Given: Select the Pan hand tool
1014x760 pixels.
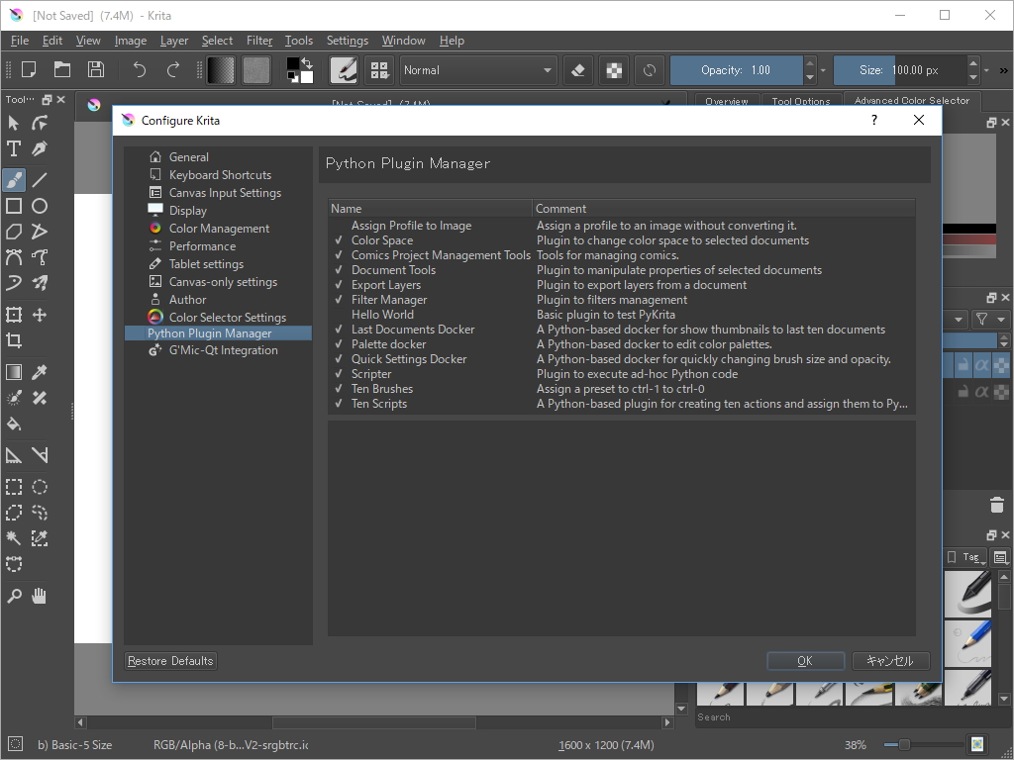Looking at the screenshot, I should point(40,596).
